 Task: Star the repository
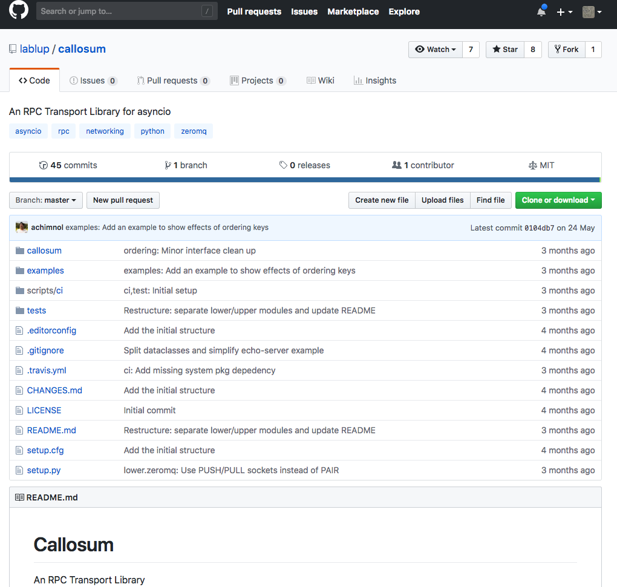click(505, 50)
